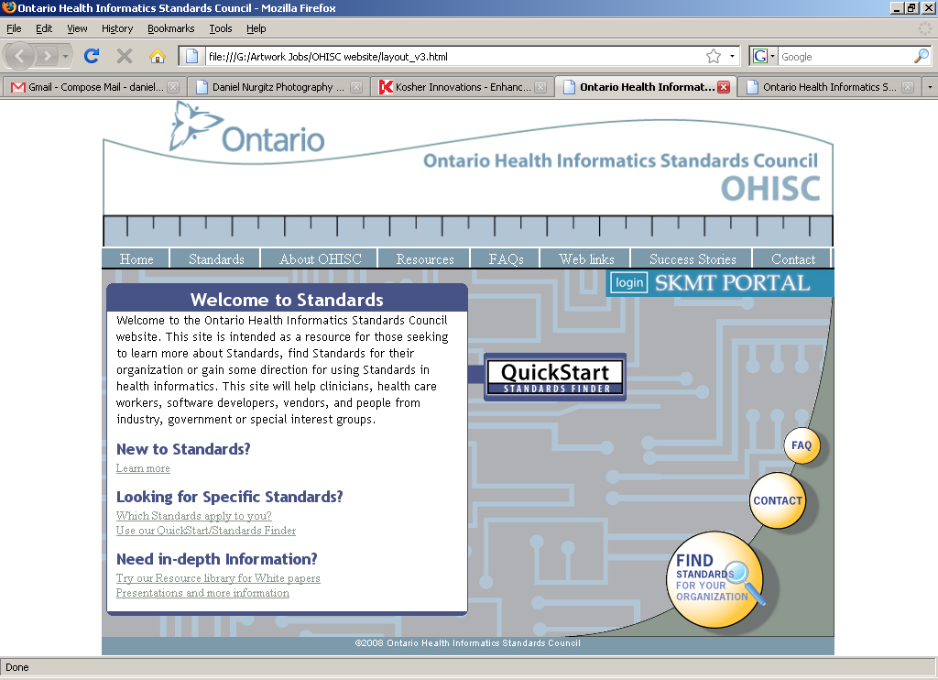Viewport: 938px width, 680px height.
Task: Close the Daniel Nurgitz Photography tab
Action: coord(356,87)
